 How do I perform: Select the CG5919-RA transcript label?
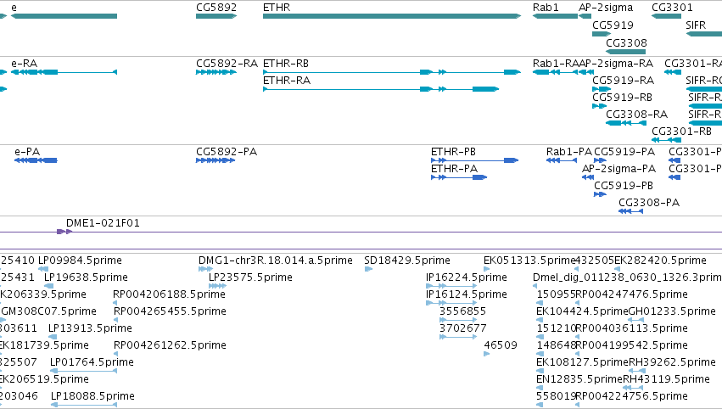coord(623,81)
